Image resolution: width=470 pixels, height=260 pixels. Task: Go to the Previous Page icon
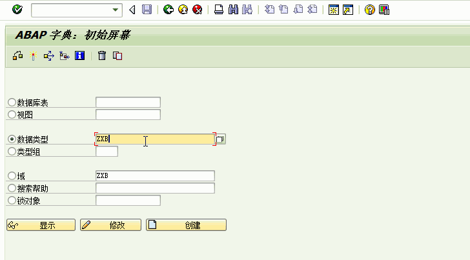283,10
